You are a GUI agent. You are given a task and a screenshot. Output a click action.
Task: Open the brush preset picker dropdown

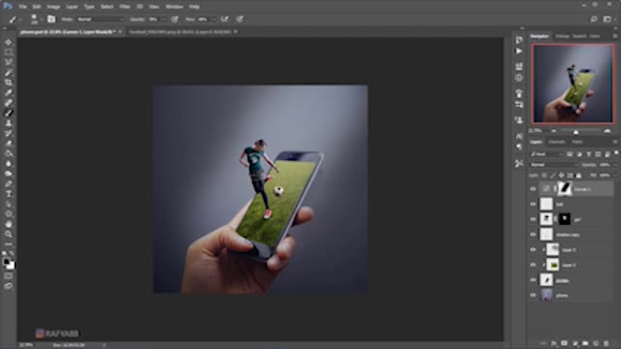point(41,19)
